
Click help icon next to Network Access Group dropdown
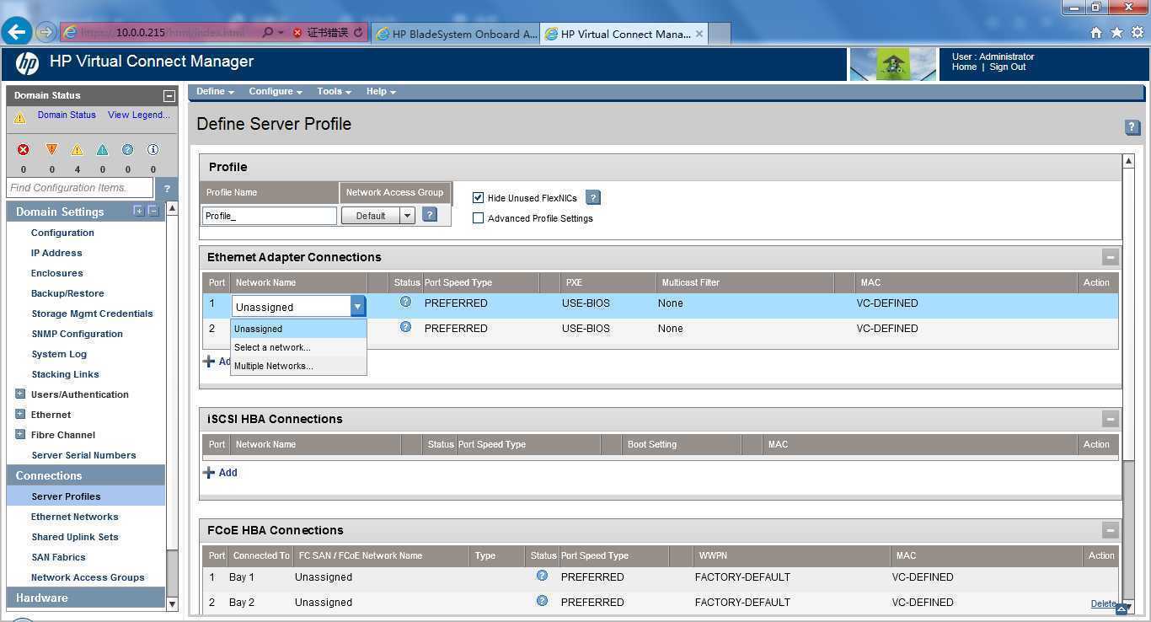pos(430,215)
